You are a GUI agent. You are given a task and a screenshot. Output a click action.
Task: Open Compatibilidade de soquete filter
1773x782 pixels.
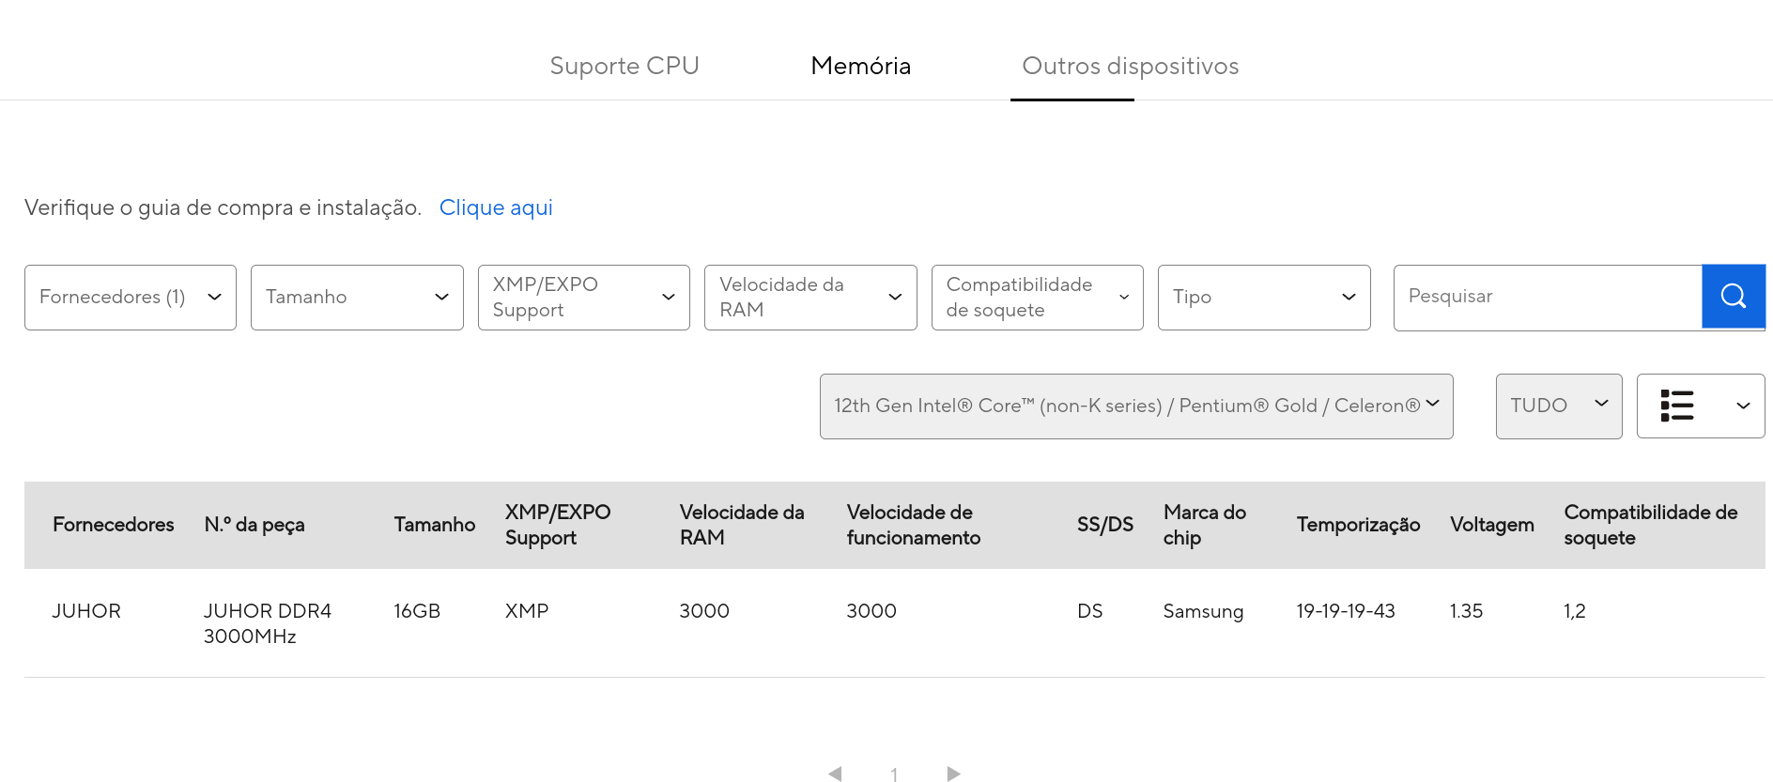pyautogui.click(x=1038, y=298)
